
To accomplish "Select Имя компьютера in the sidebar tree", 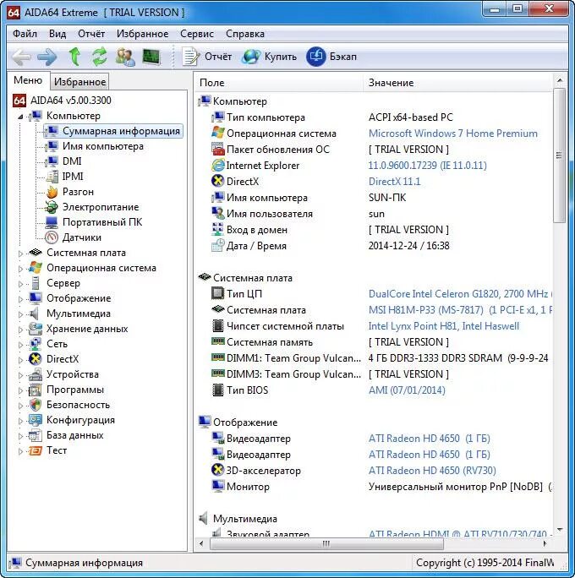I will 102,146.
